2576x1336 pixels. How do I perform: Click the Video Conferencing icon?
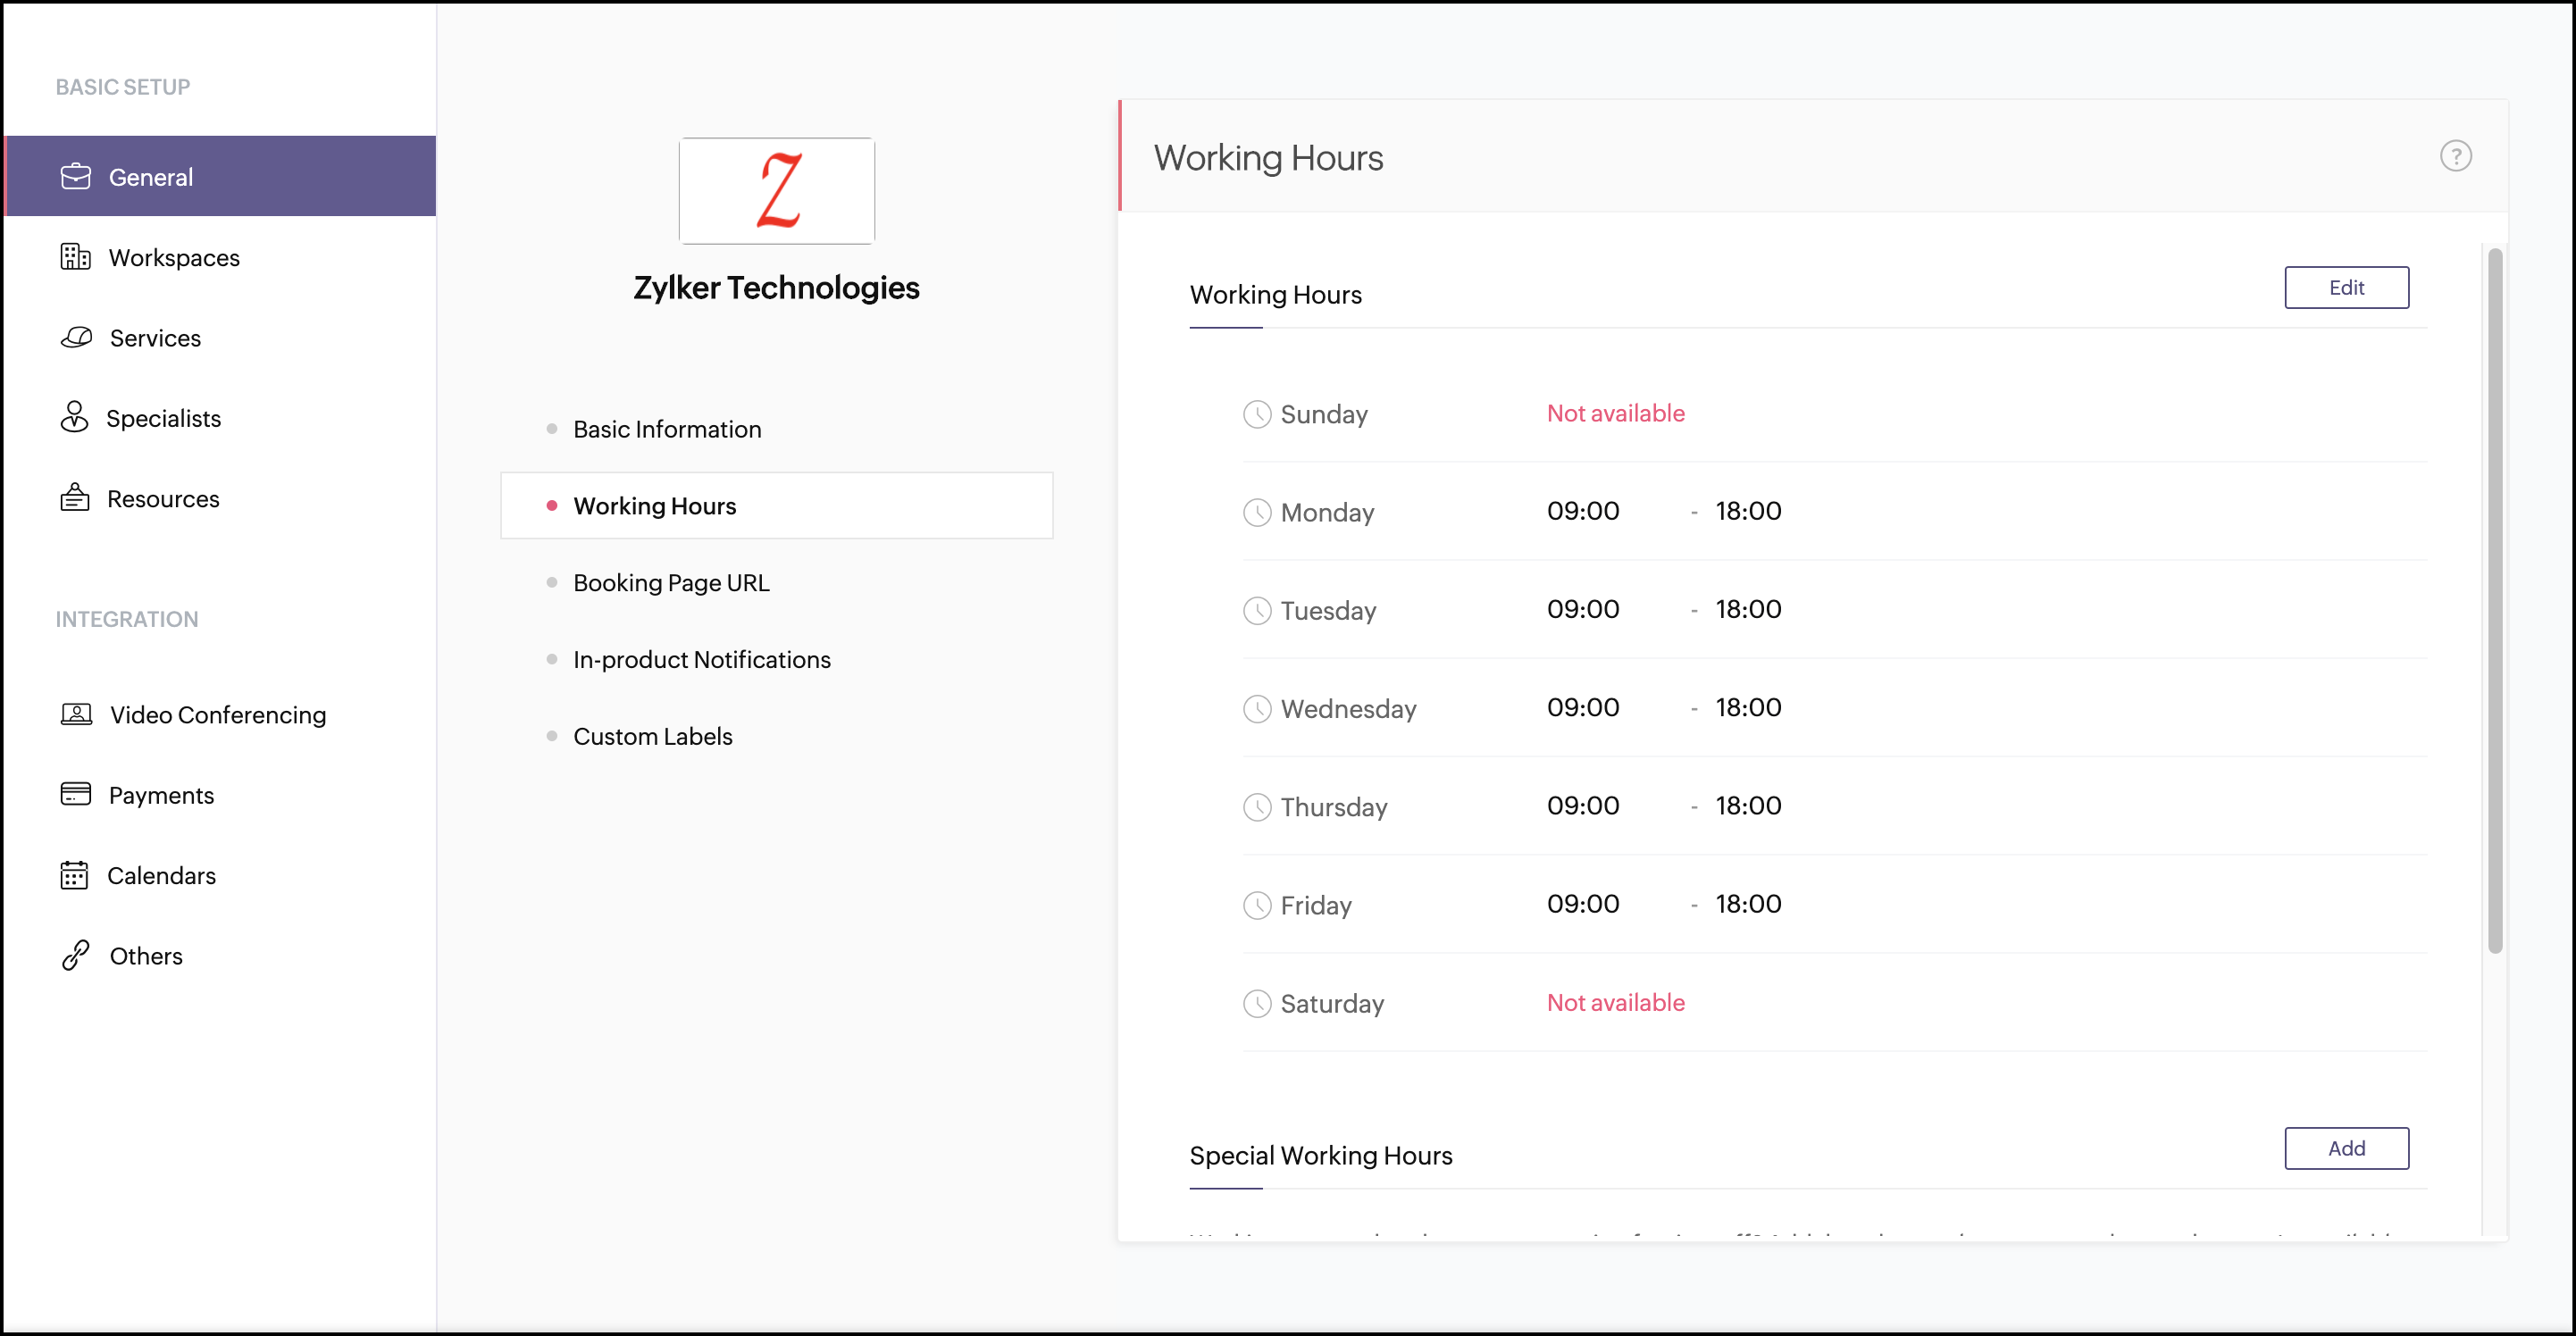76,714
